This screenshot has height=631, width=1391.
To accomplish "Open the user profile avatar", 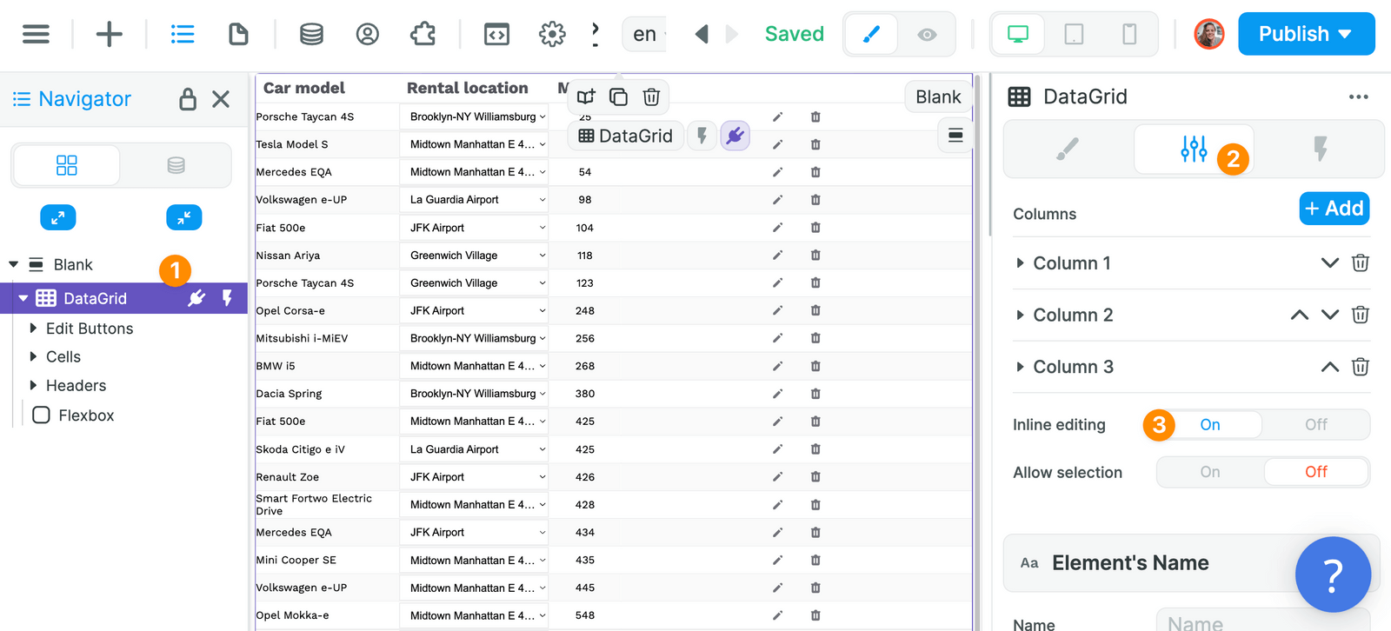I will (x=1208, y=34).
